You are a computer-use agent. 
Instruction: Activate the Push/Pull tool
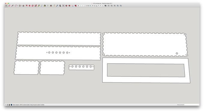point(23,6)
